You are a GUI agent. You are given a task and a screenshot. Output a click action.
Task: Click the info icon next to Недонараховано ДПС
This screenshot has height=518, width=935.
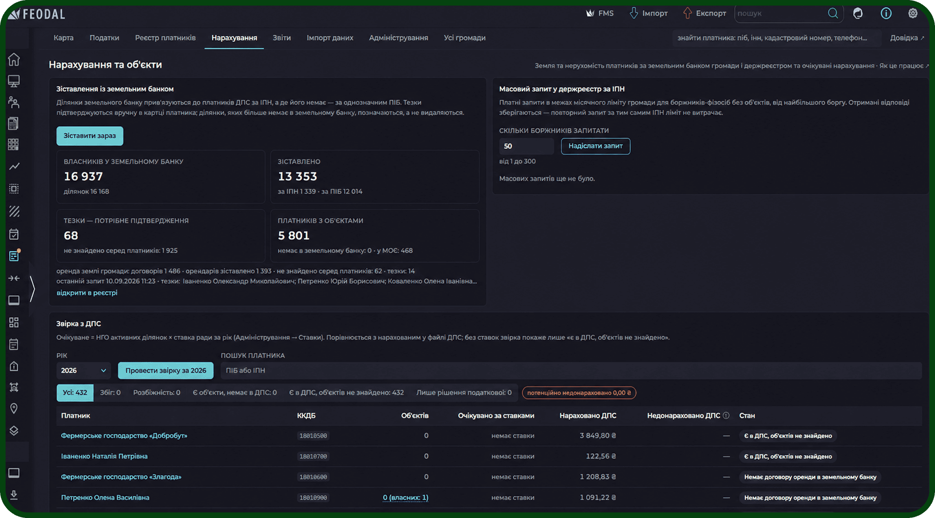726,416
